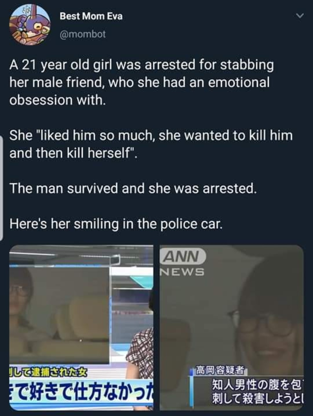This screenshot has width=313, height=416.
Task: Open the left news screenshot image
Action: pyautogui.click(x=81, y=328)
